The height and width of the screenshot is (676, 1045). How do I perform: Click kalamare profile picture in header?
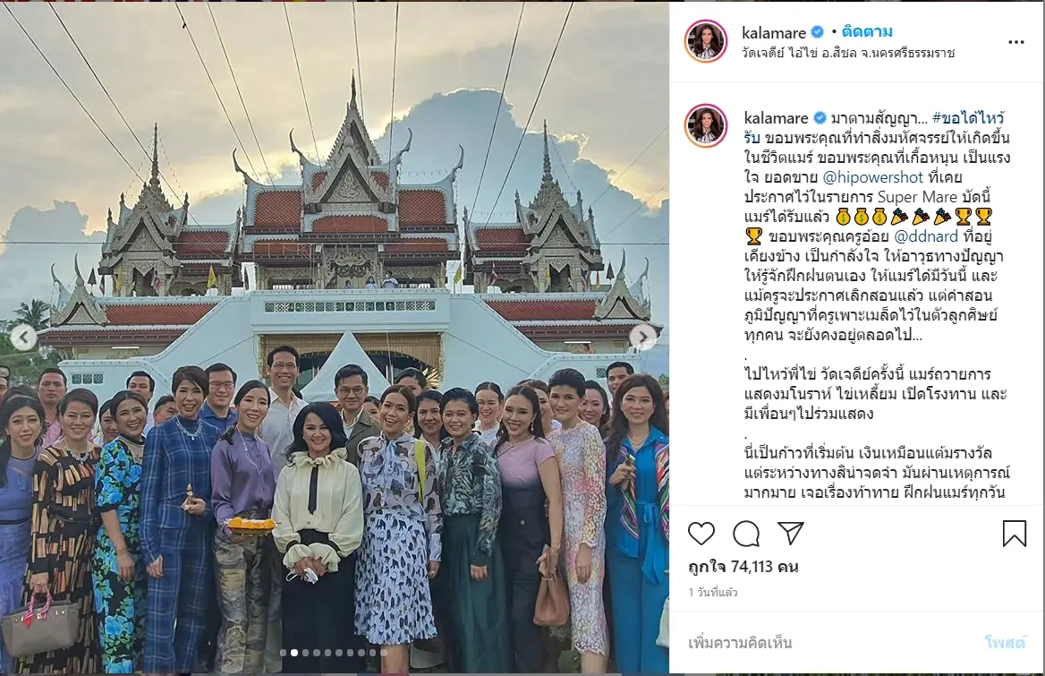(706, 41)
